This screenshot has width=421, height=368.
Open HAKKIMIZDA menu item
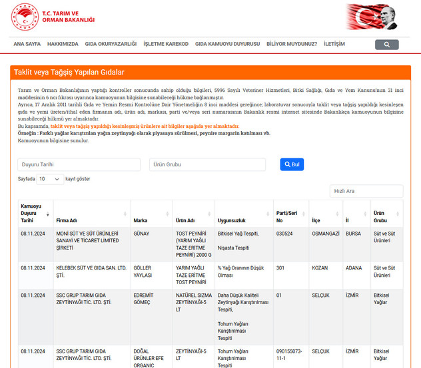[63, 44]
